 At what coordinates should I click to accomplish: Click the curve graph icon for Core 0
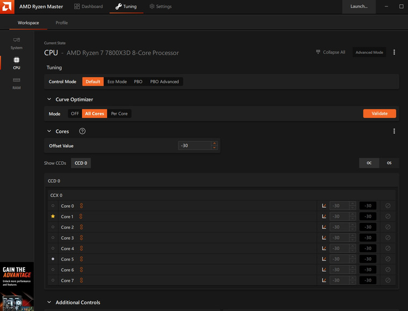pyautogui.click(x=324, y=206)
